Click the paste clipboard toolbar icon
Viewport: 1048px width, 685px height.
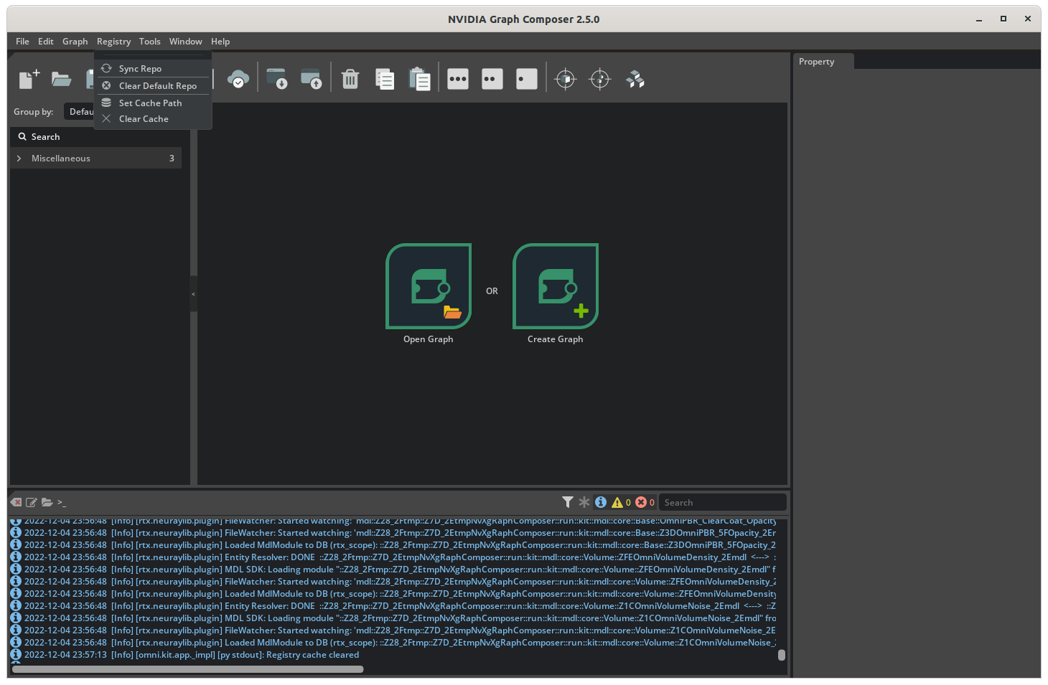(419, 79)
